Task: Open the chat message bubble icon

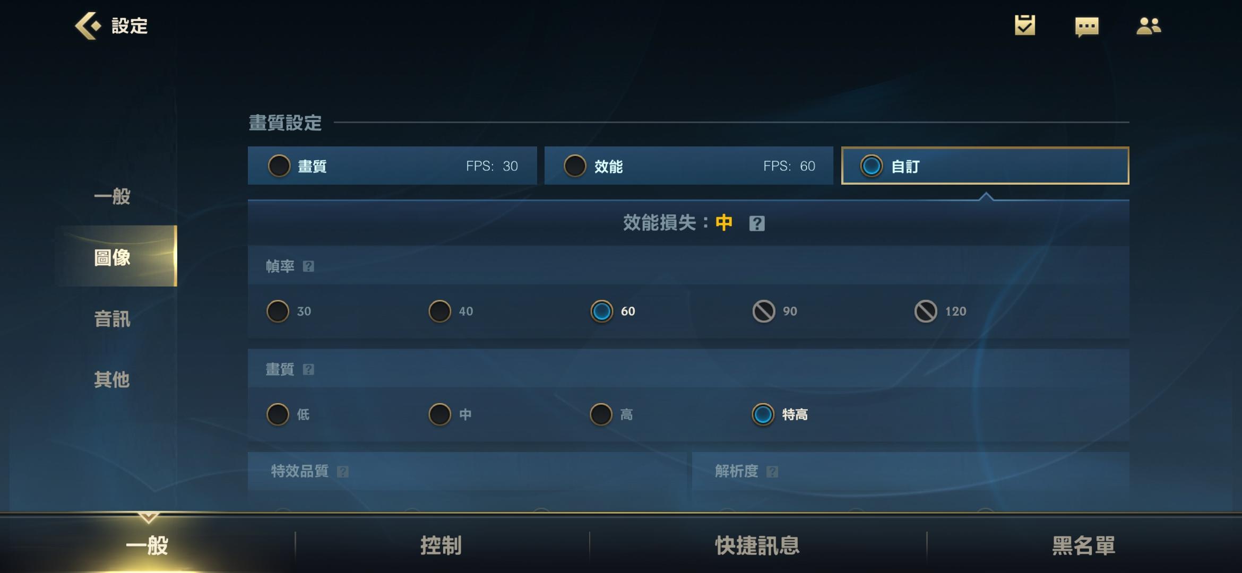Action: tap(1086, 27)
